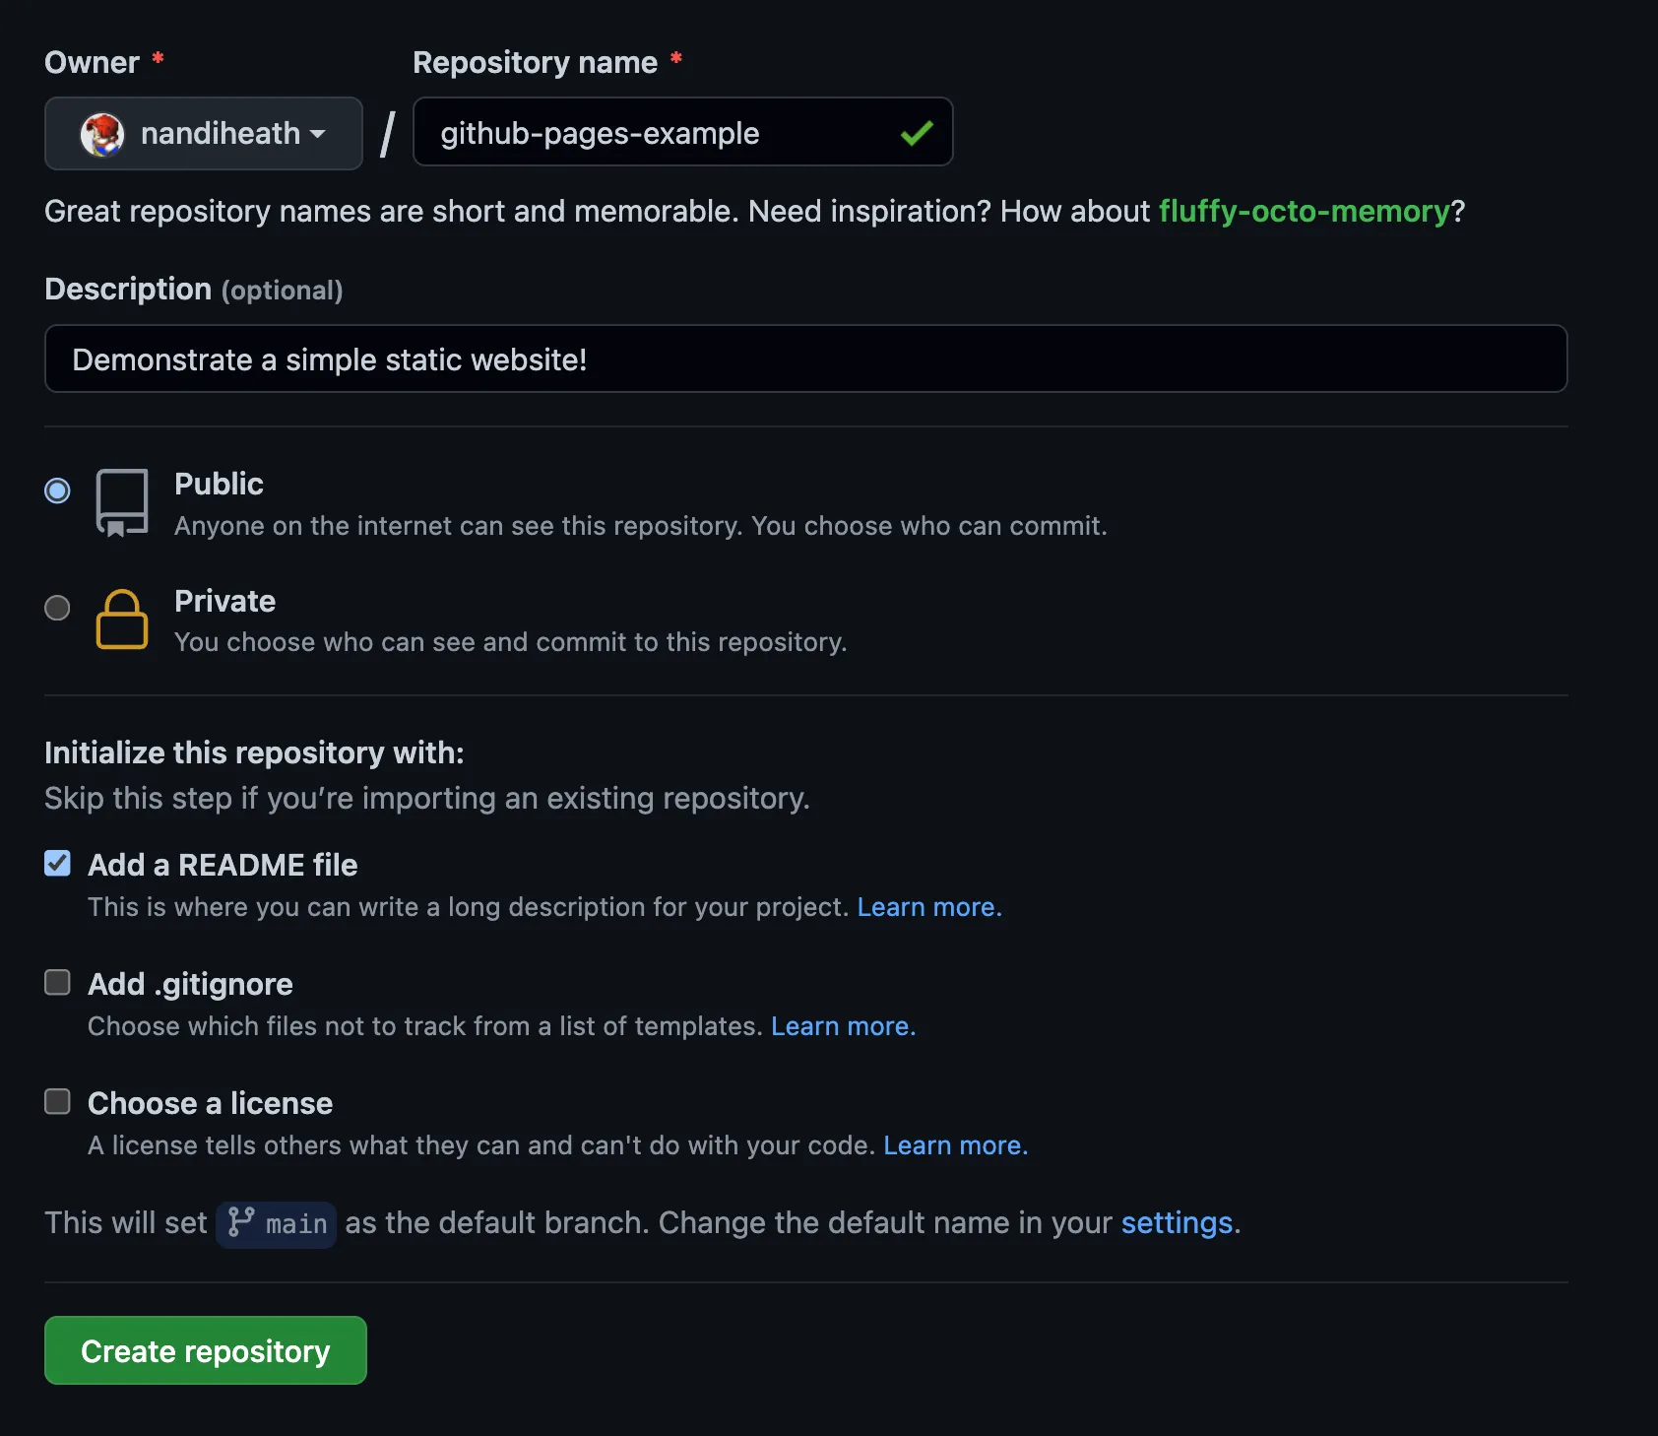Click the green checkmark in repository name field
This screenshot has height=1436, width=1658.
click(916, 132)
